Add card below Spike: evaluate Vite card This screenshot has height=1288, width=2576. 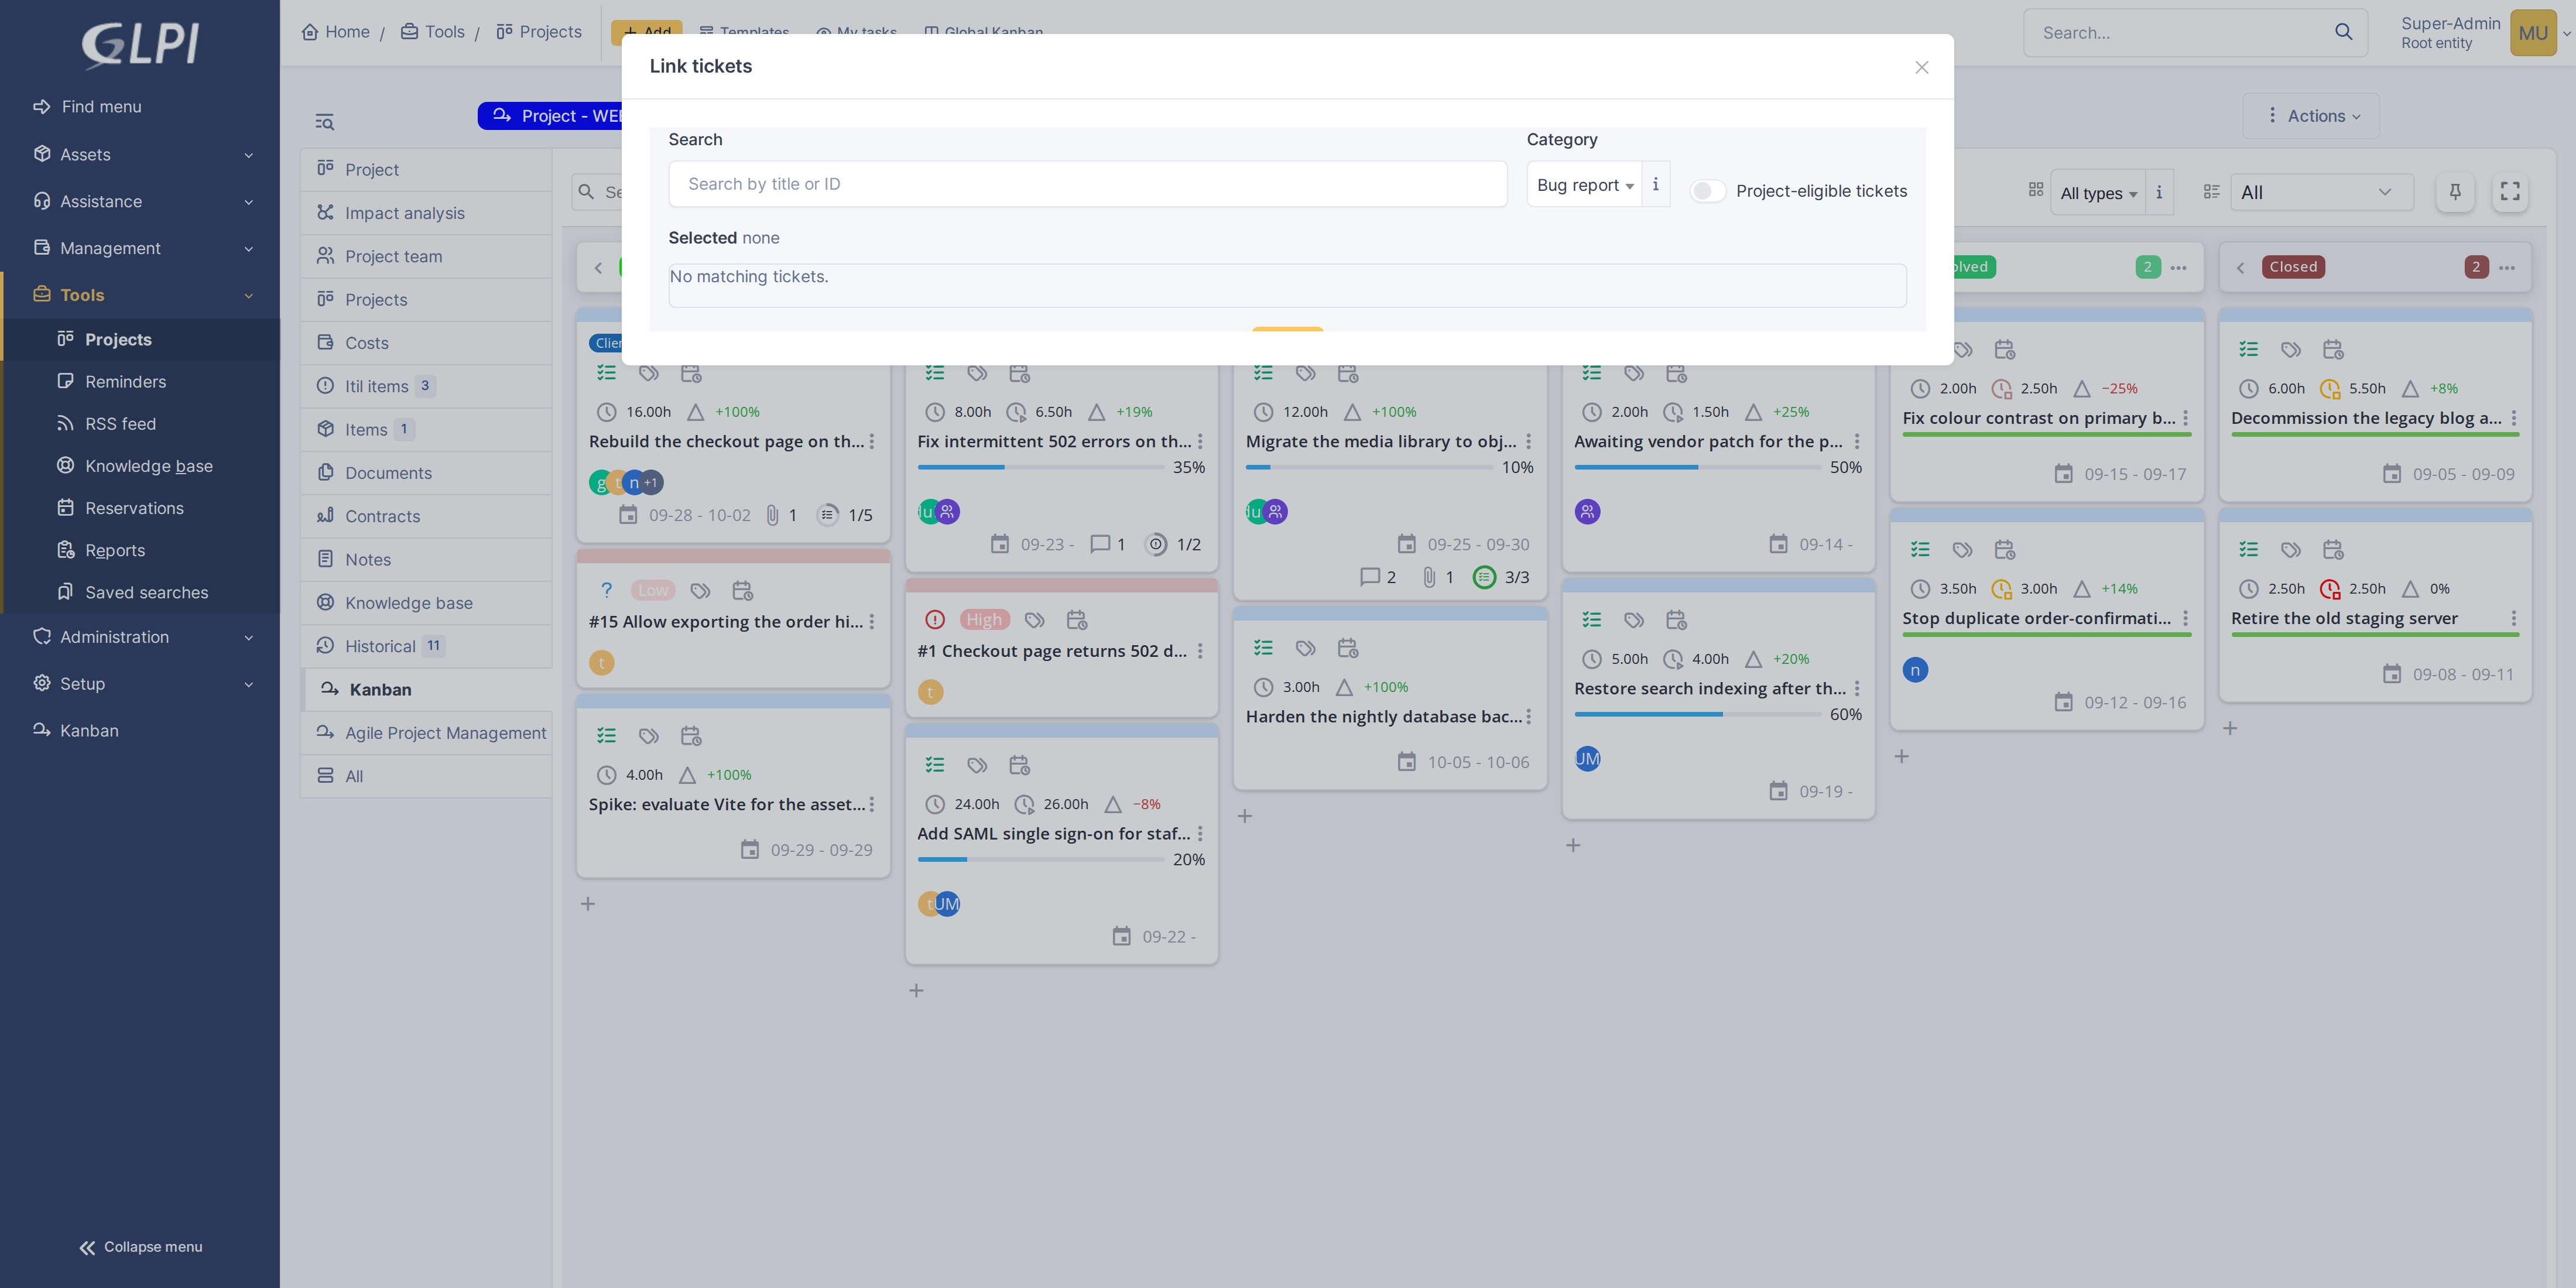[588, 904]
